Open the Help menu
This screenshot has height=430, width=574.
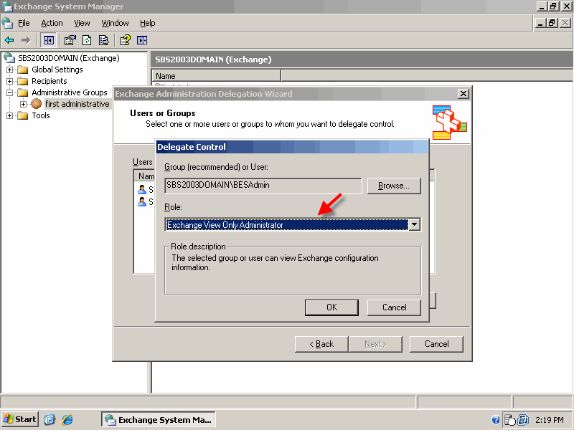[x=148, y=23]
